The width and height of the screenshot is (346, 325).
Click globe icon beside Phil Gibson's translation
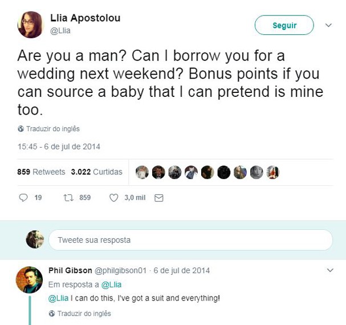[52, 313]
